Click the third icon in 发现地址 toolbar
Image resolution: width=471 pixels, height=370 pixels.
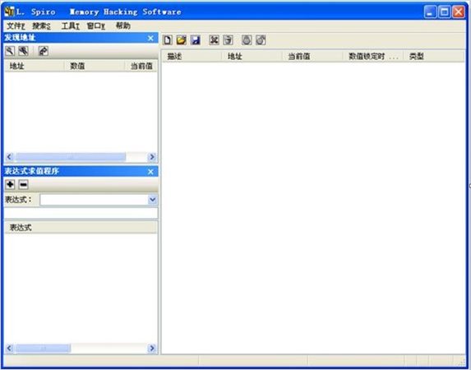pyautogui.click(x=44, y=51)
